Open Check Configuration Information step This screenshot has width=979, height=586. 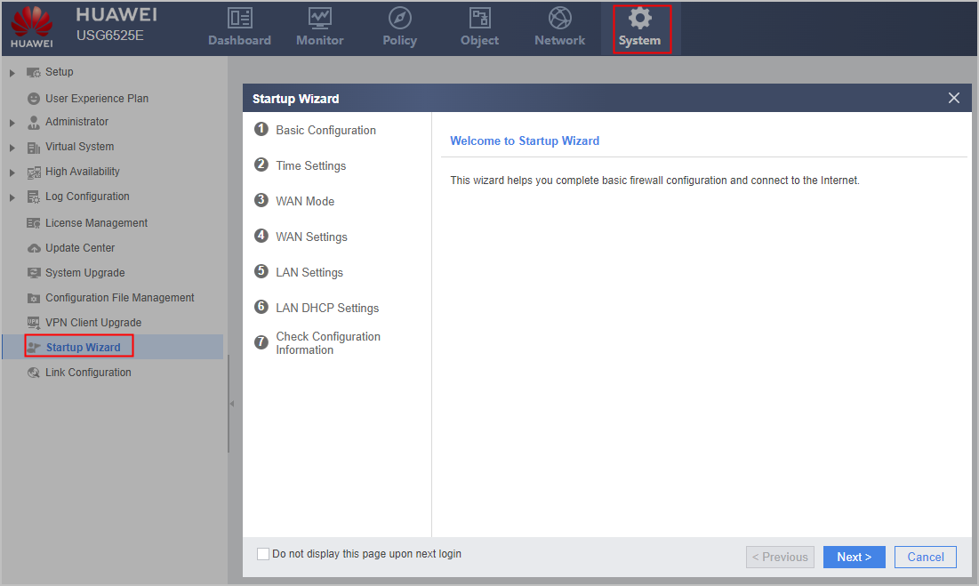tap(328, 343)
